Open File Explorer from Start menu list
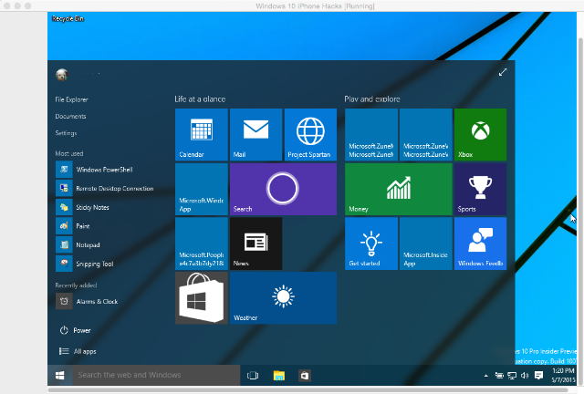Screen dimensions: 584x394 pyautogui.click(x=71, y=99)
